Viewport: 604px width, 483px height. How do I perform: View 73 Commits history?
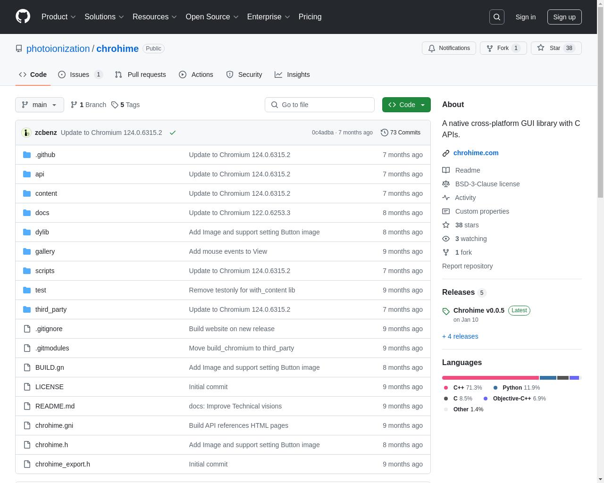(400, 133)
